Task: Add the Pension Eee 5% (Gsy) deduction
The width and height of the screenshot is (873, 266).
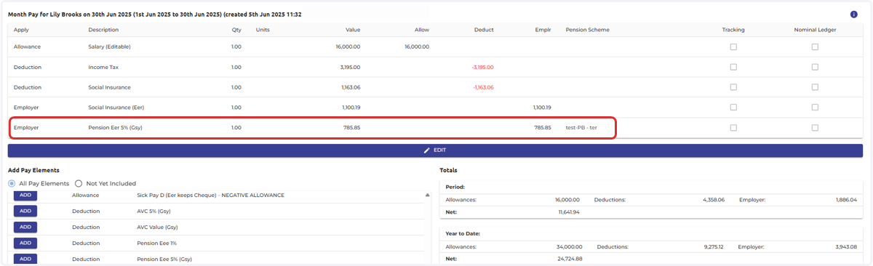Action: click(x=25, y=259)
